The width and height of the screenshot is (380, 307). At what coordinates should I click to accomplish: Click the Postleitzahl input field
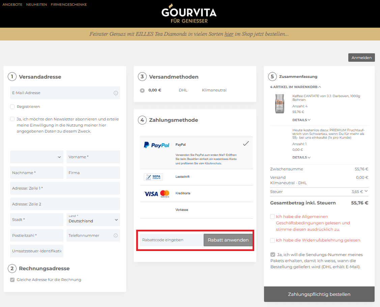(x=37, y=235)
